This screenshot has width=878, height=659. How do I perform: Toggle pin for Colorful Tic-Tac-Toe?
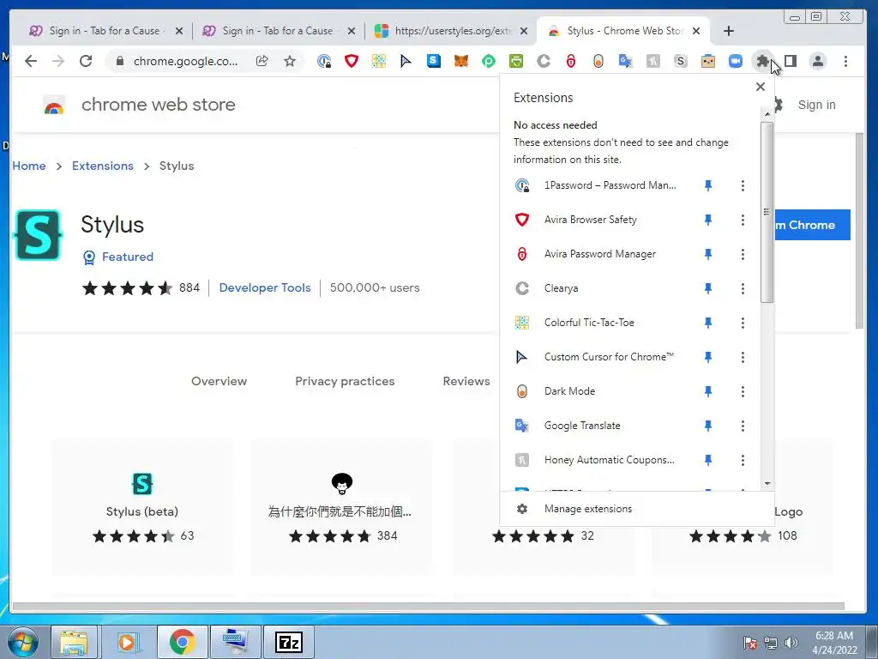(x=707, y=323)
